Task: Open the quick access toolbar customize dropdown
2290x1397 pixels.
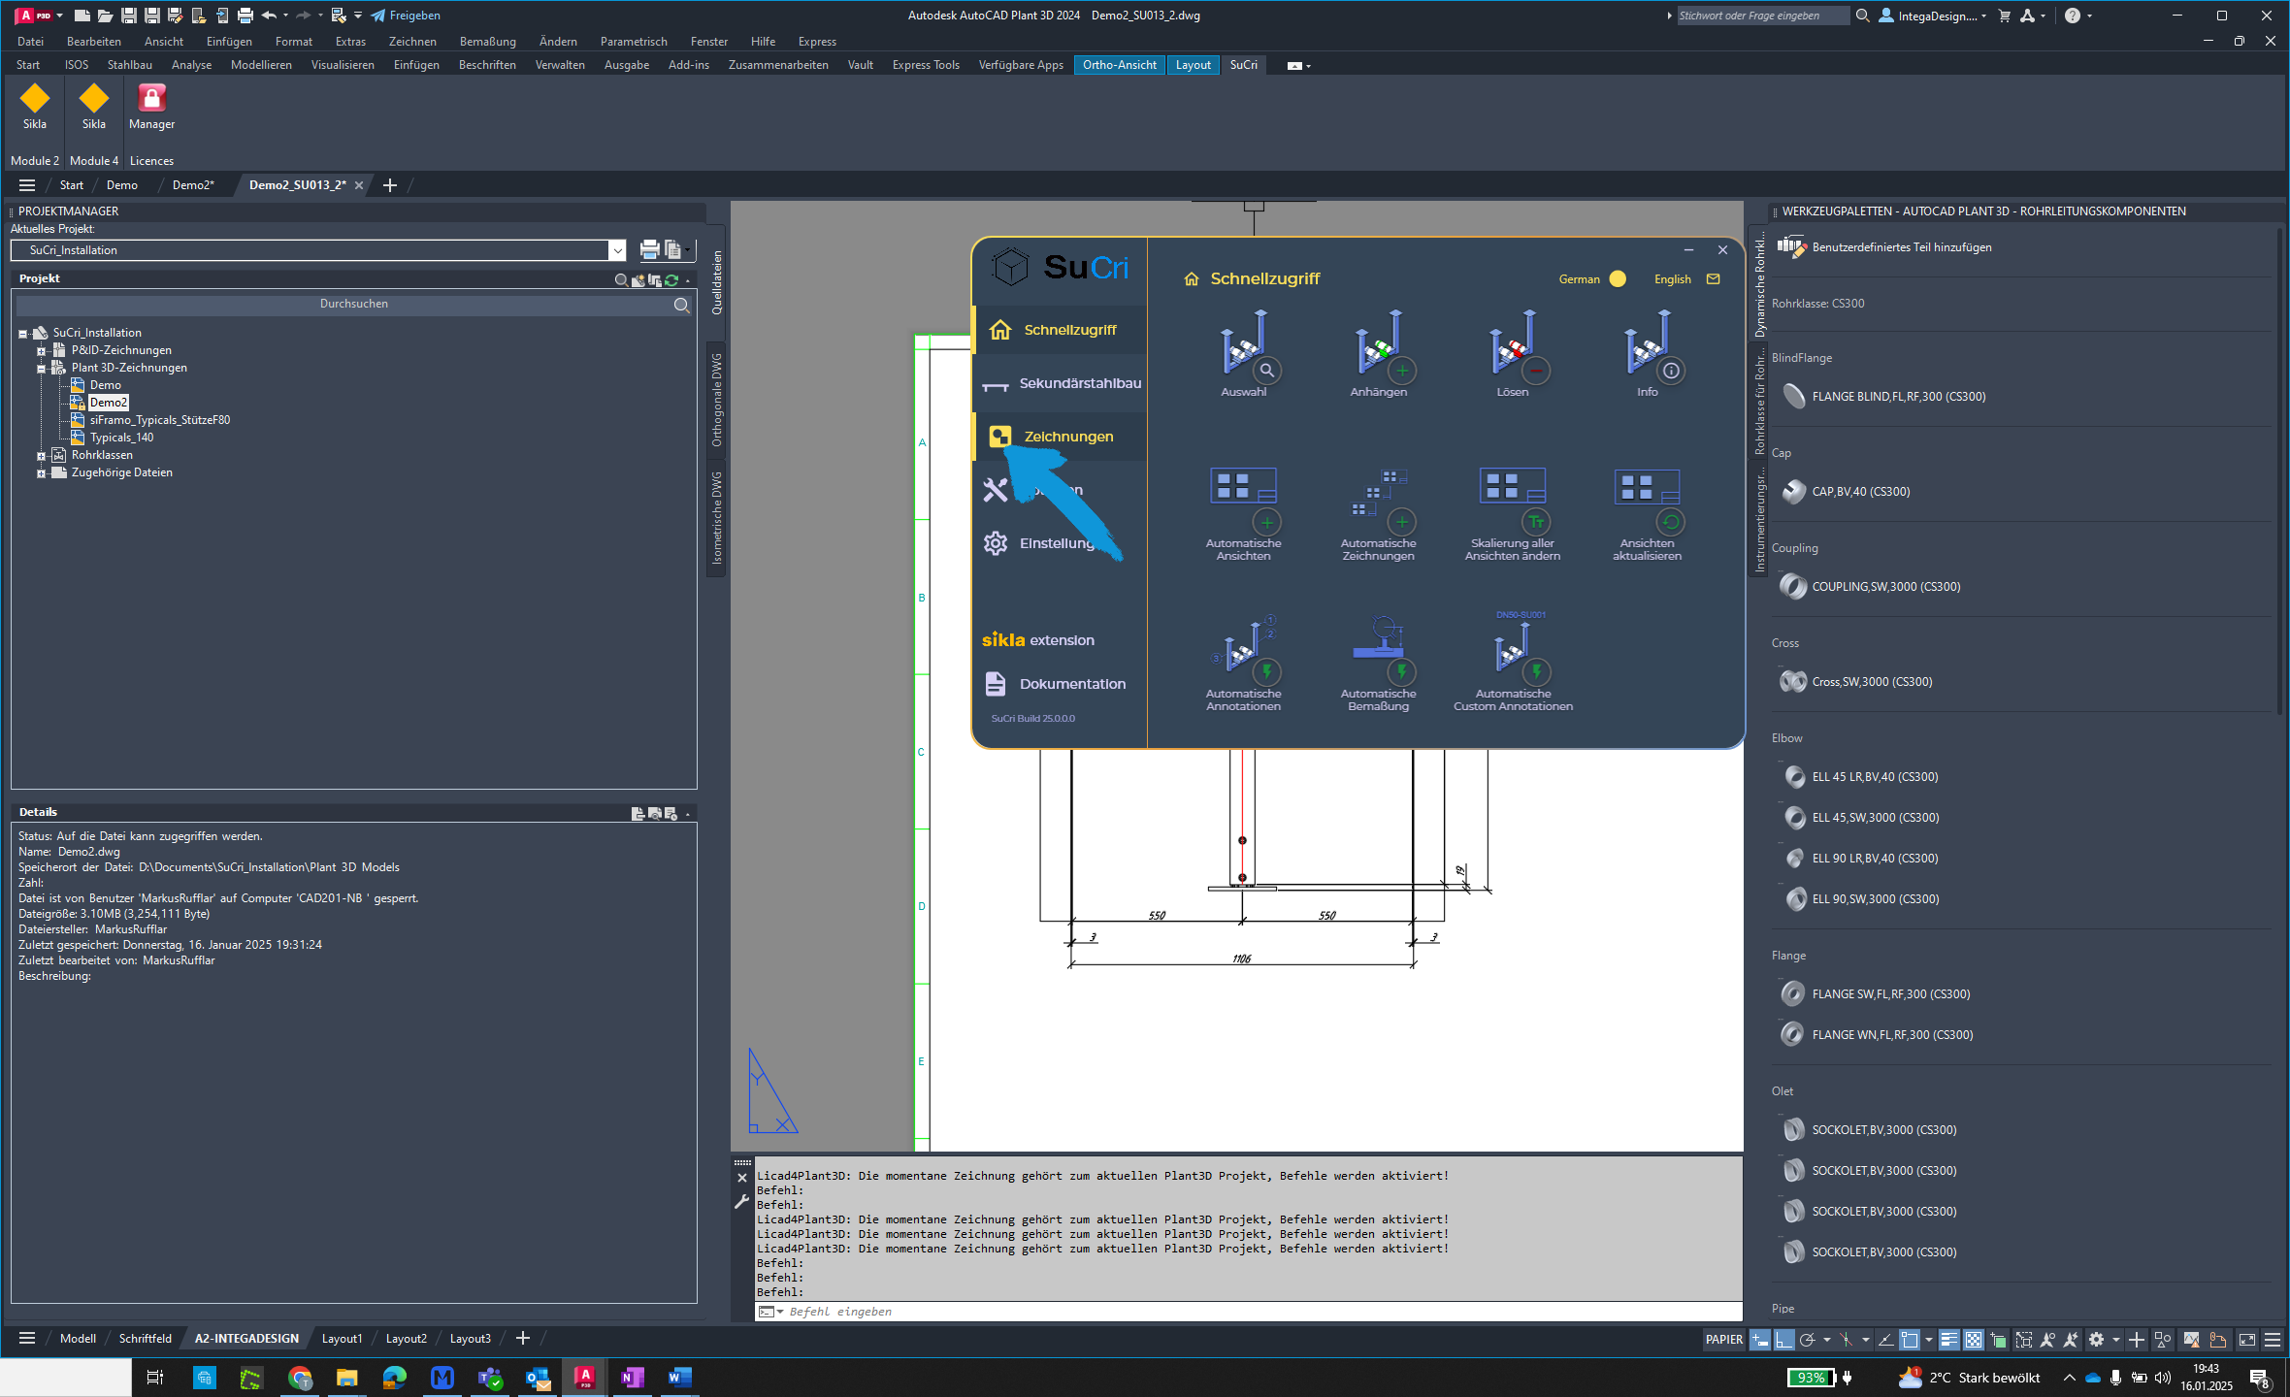Action: pos(358,16)
